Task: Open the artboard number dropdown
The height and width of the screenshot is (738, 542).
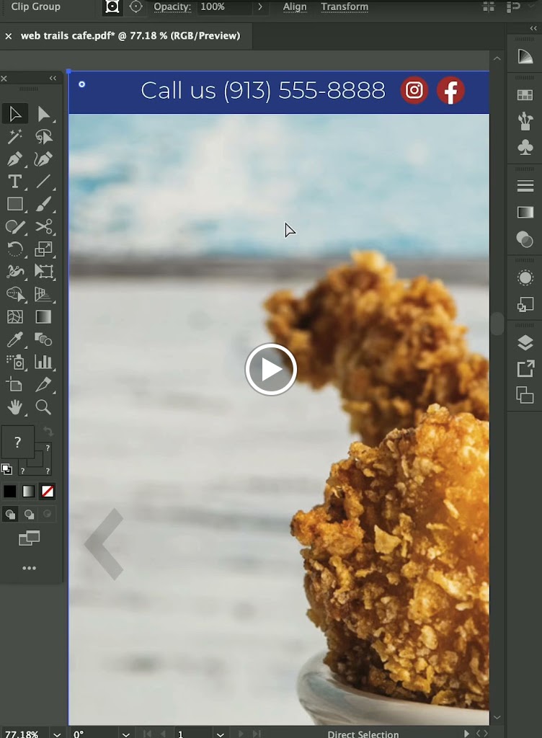Action: 221,733
